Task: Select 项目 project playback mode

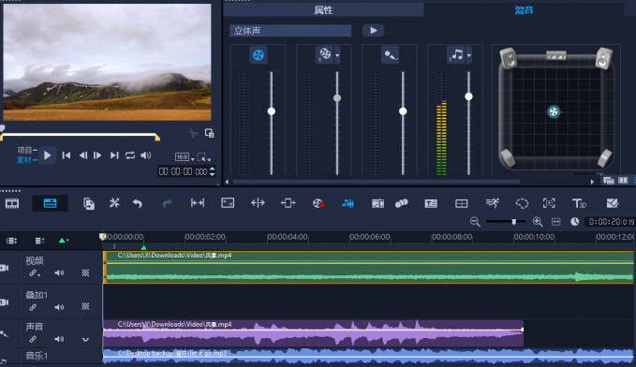Action: click(24, 150)
